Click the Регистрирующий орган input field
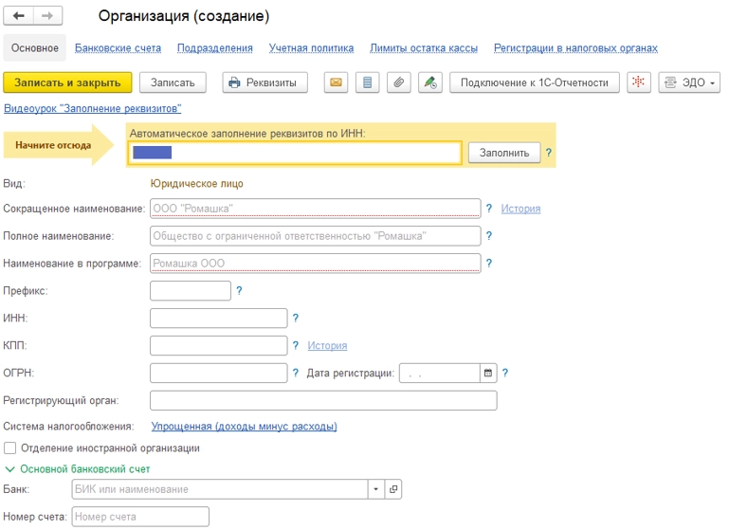Viewport: 729px width, 530px height. [323, 400]
